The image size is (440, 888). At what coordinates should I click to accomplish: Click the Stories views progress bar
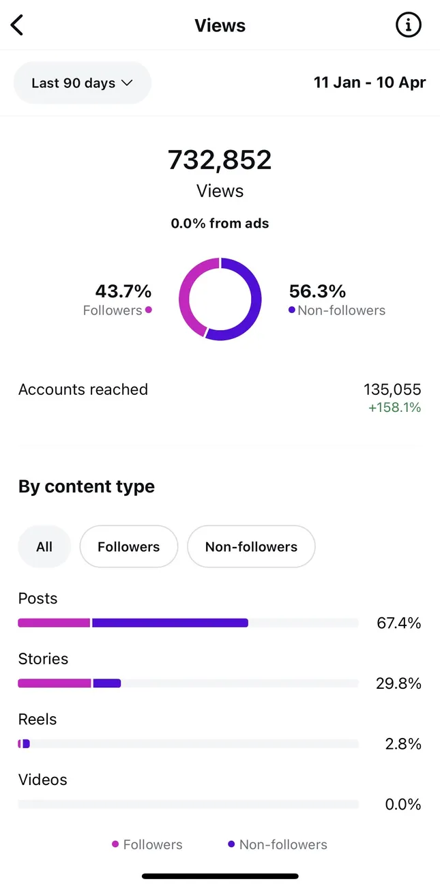(188, 683)
